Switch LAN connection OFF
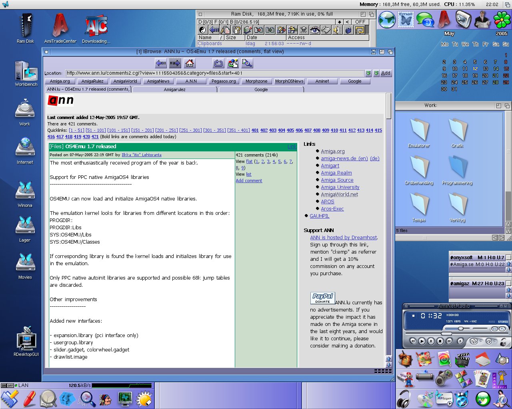This screenshot has width=512, height=409. click(x=11, y=385)
